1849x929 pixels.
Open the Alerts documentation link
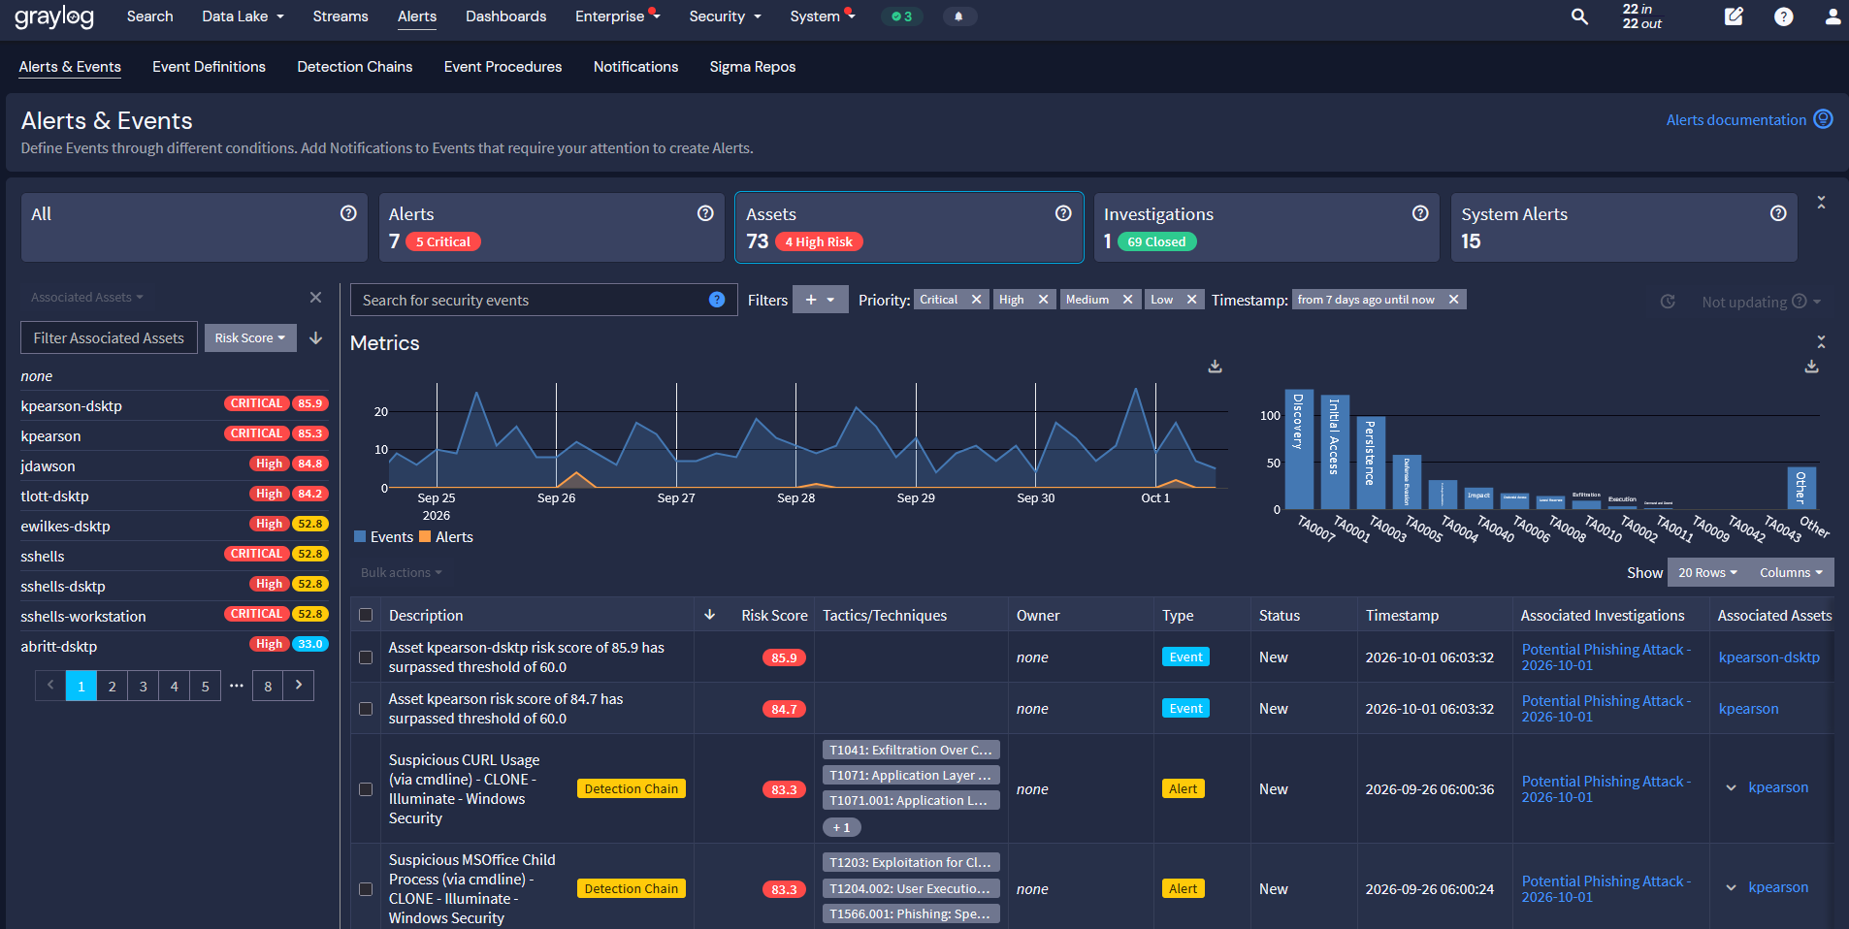click(1735, 120)
